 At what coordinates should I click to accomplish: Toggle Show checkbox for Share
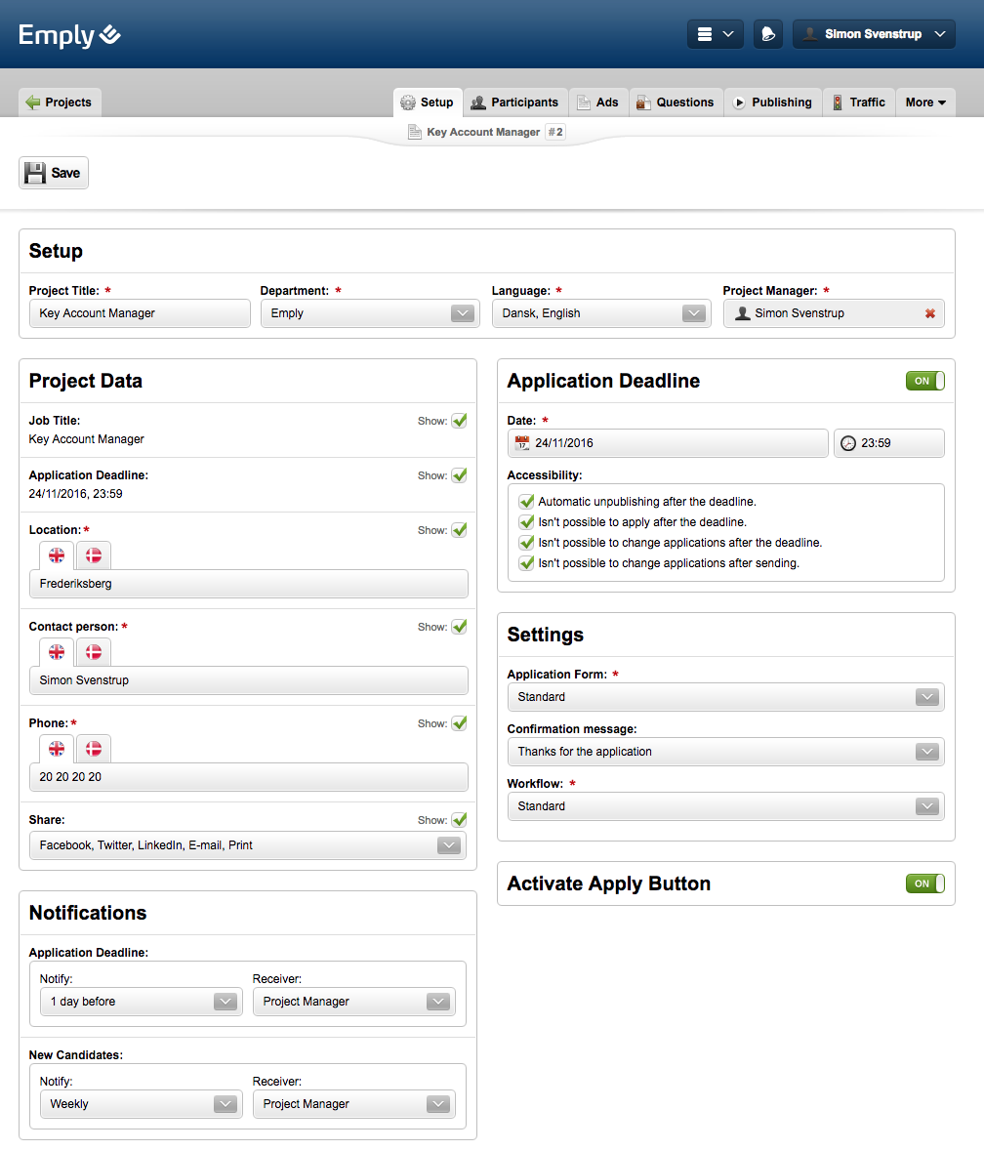(459, 820)
